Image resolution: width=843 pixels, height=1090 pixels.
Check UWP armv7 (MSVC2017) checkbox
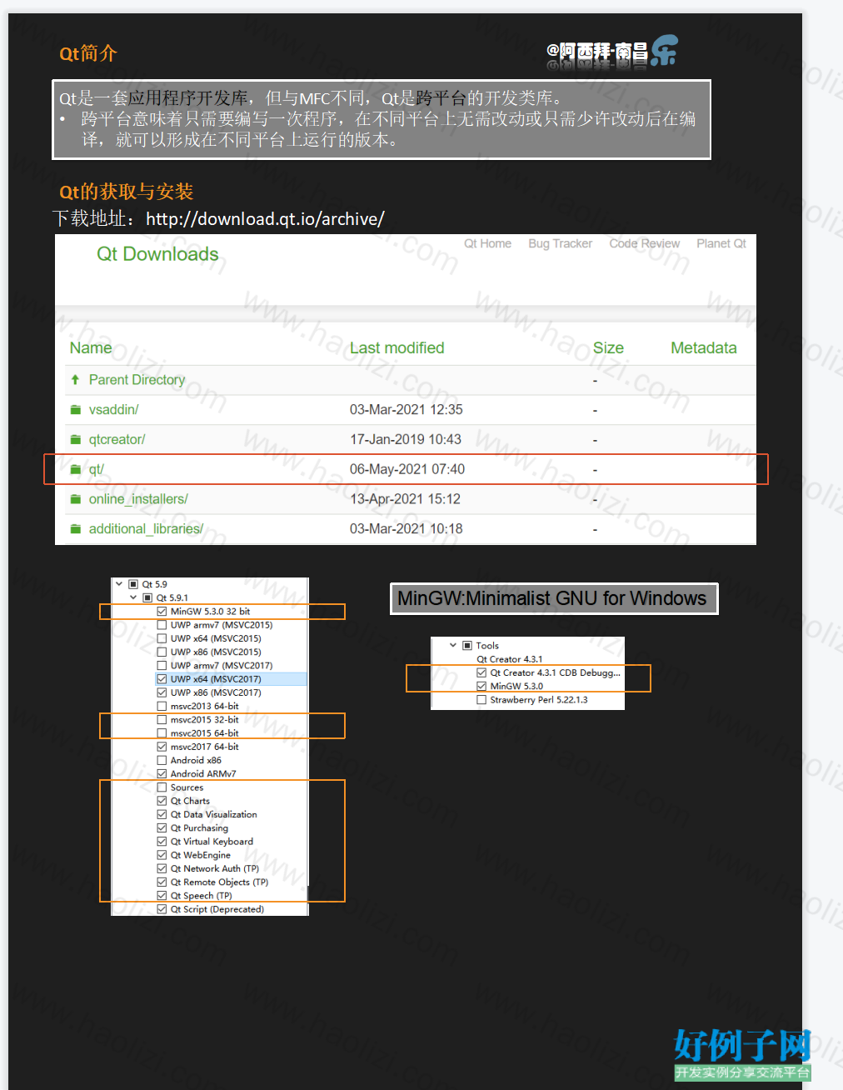(162, 665)
